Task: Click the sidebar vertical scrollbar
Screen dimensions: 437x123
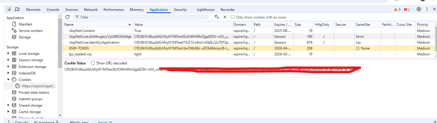Action: [60, 44]
